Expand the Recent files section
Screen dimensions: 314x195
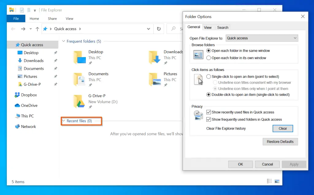click(63, 121)
